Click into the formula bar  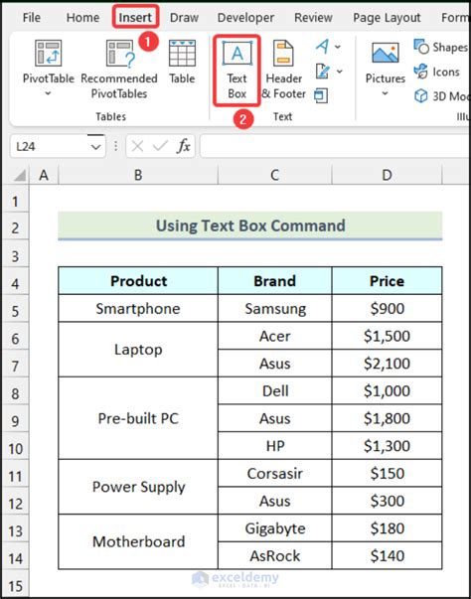point(335,146)
